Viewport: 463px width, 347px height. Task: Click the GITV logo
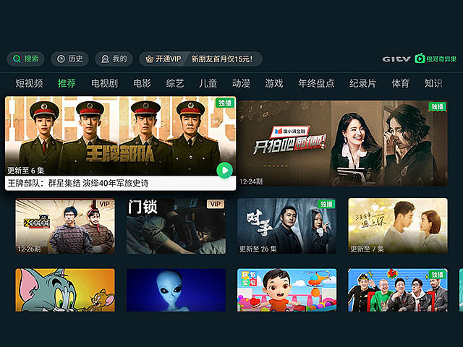pos(396,59)
